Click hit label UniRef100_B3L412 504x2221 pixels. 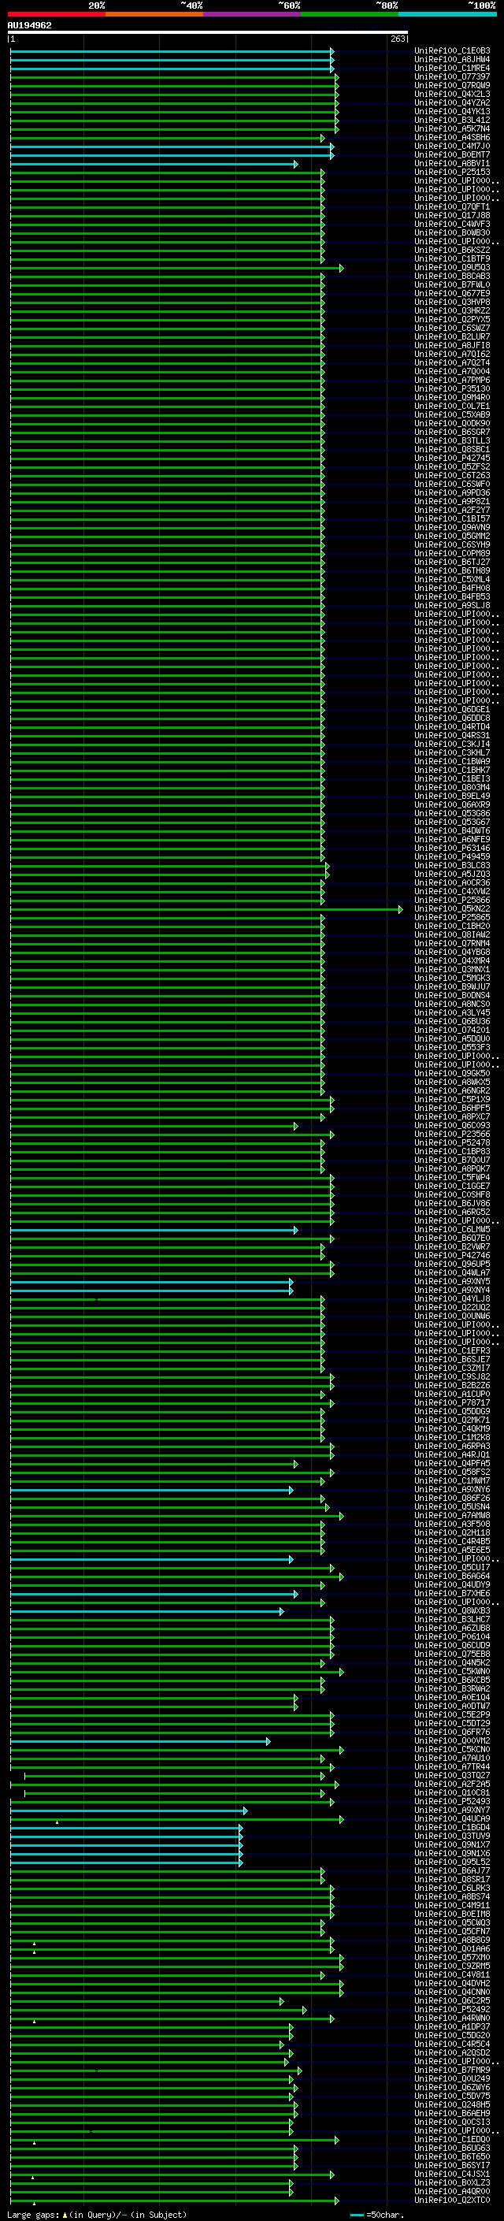point(452,120)
